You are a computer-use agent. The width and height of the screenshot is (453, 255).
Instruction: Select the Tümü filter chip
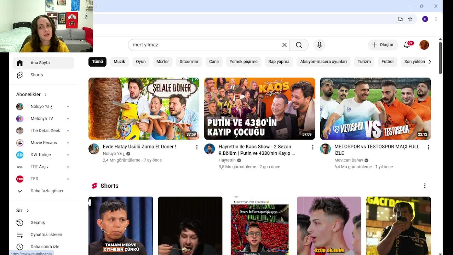[x=97, y=62]
